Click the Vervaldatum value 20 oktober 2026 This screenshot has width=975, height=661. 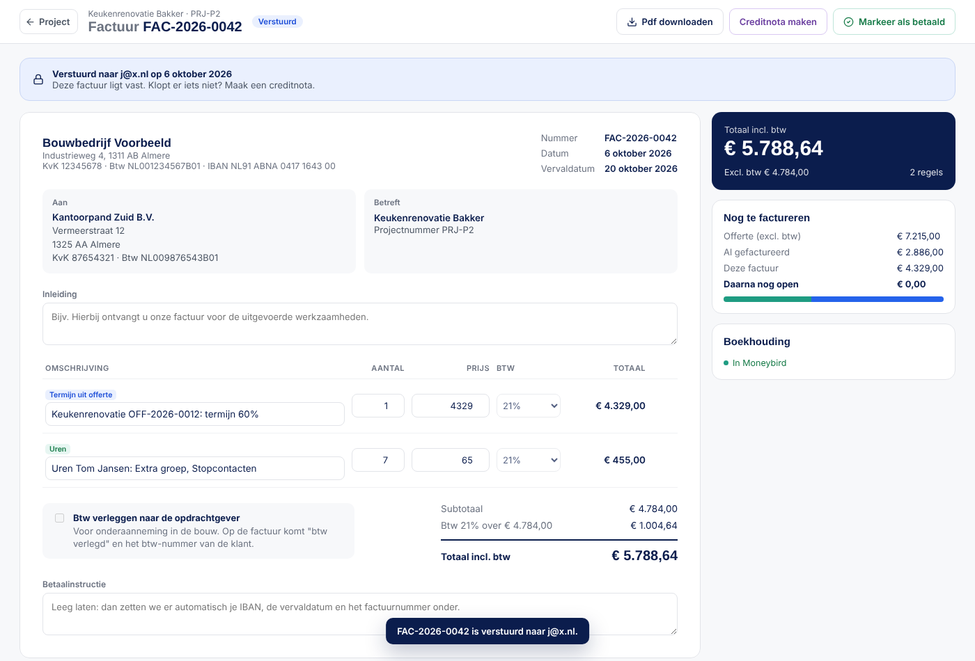641,169
